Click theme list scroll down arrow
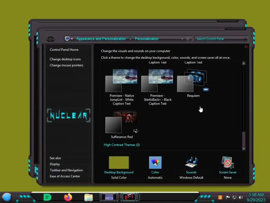The image size is (270, 203). point(244,149)
